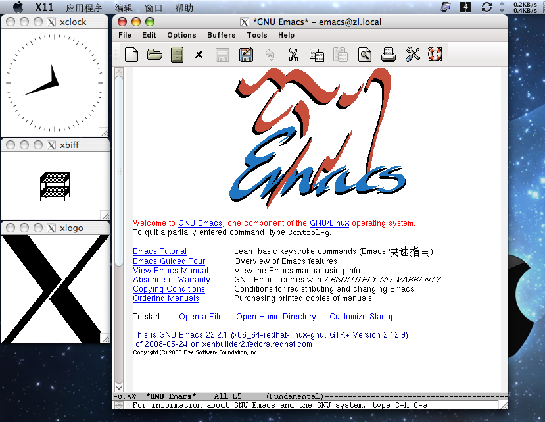This screenshot has width=545, height=422.
Task: Click the View Emacs Manual link
Action: point(171,271)
